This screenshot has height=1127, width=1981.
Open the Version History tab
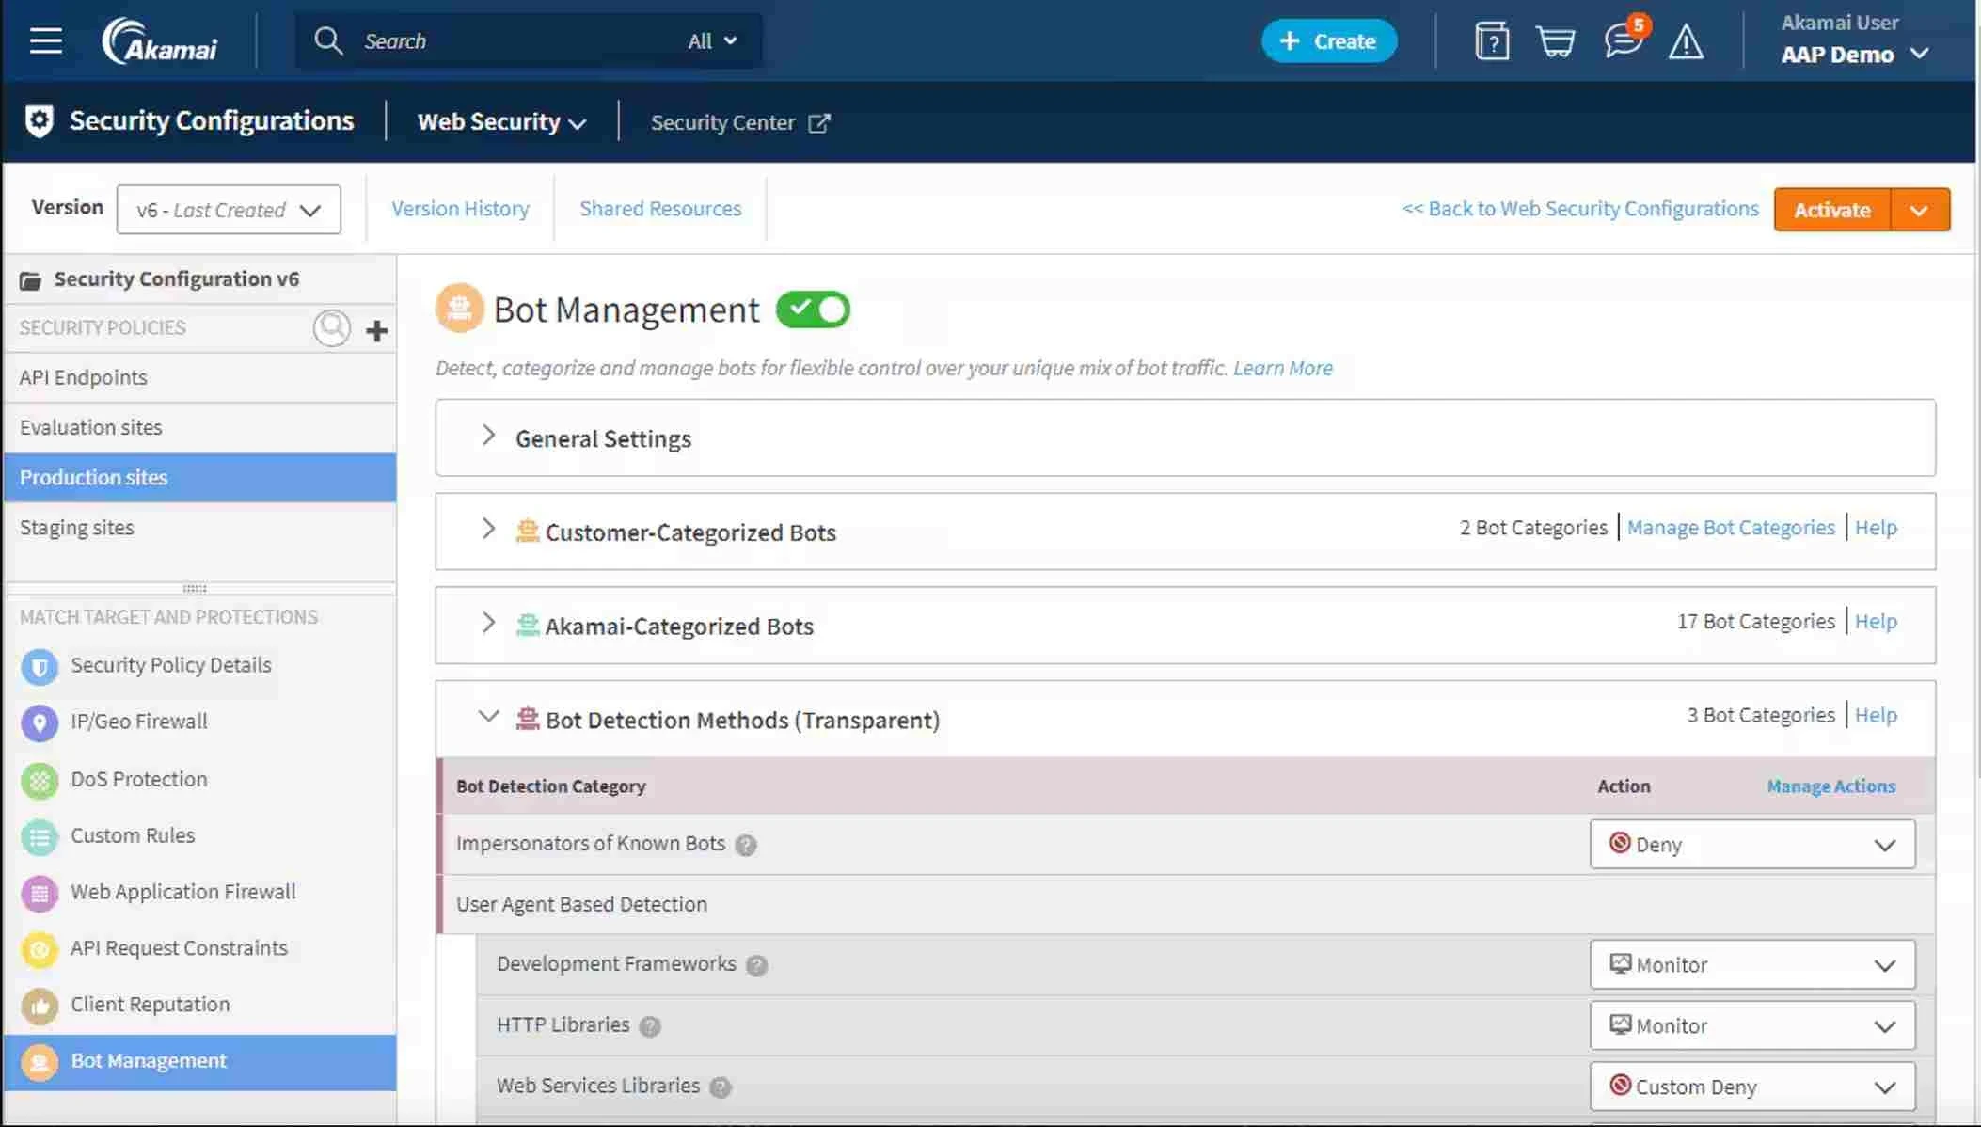460,208
